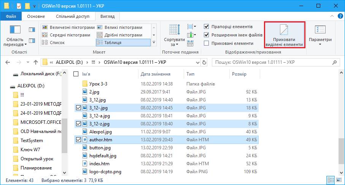The width and height of the screenshot is (345, 185).
Task: Click the !!! breadcrumb in address bar
Action: click(93, 62)
